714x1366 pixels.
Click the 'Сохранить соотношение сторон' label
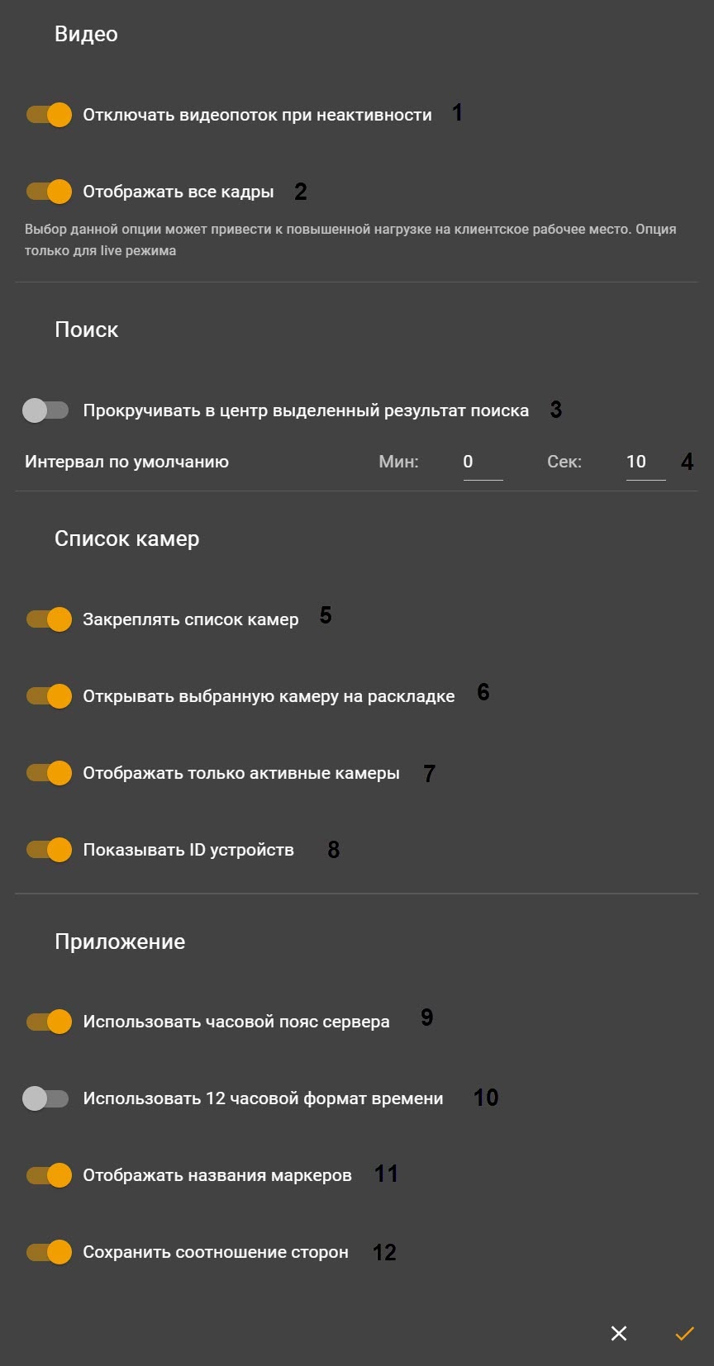[x=216, y=1252]
